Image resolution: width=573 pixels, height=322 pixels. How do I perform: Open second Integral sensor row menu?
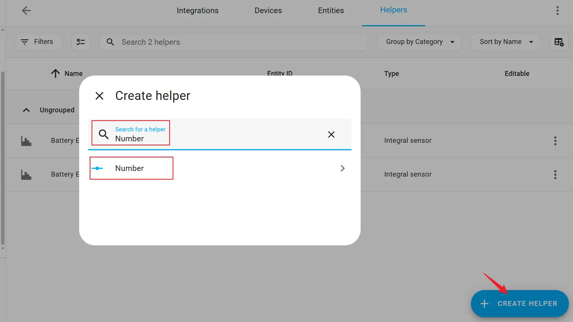point(555,175)
